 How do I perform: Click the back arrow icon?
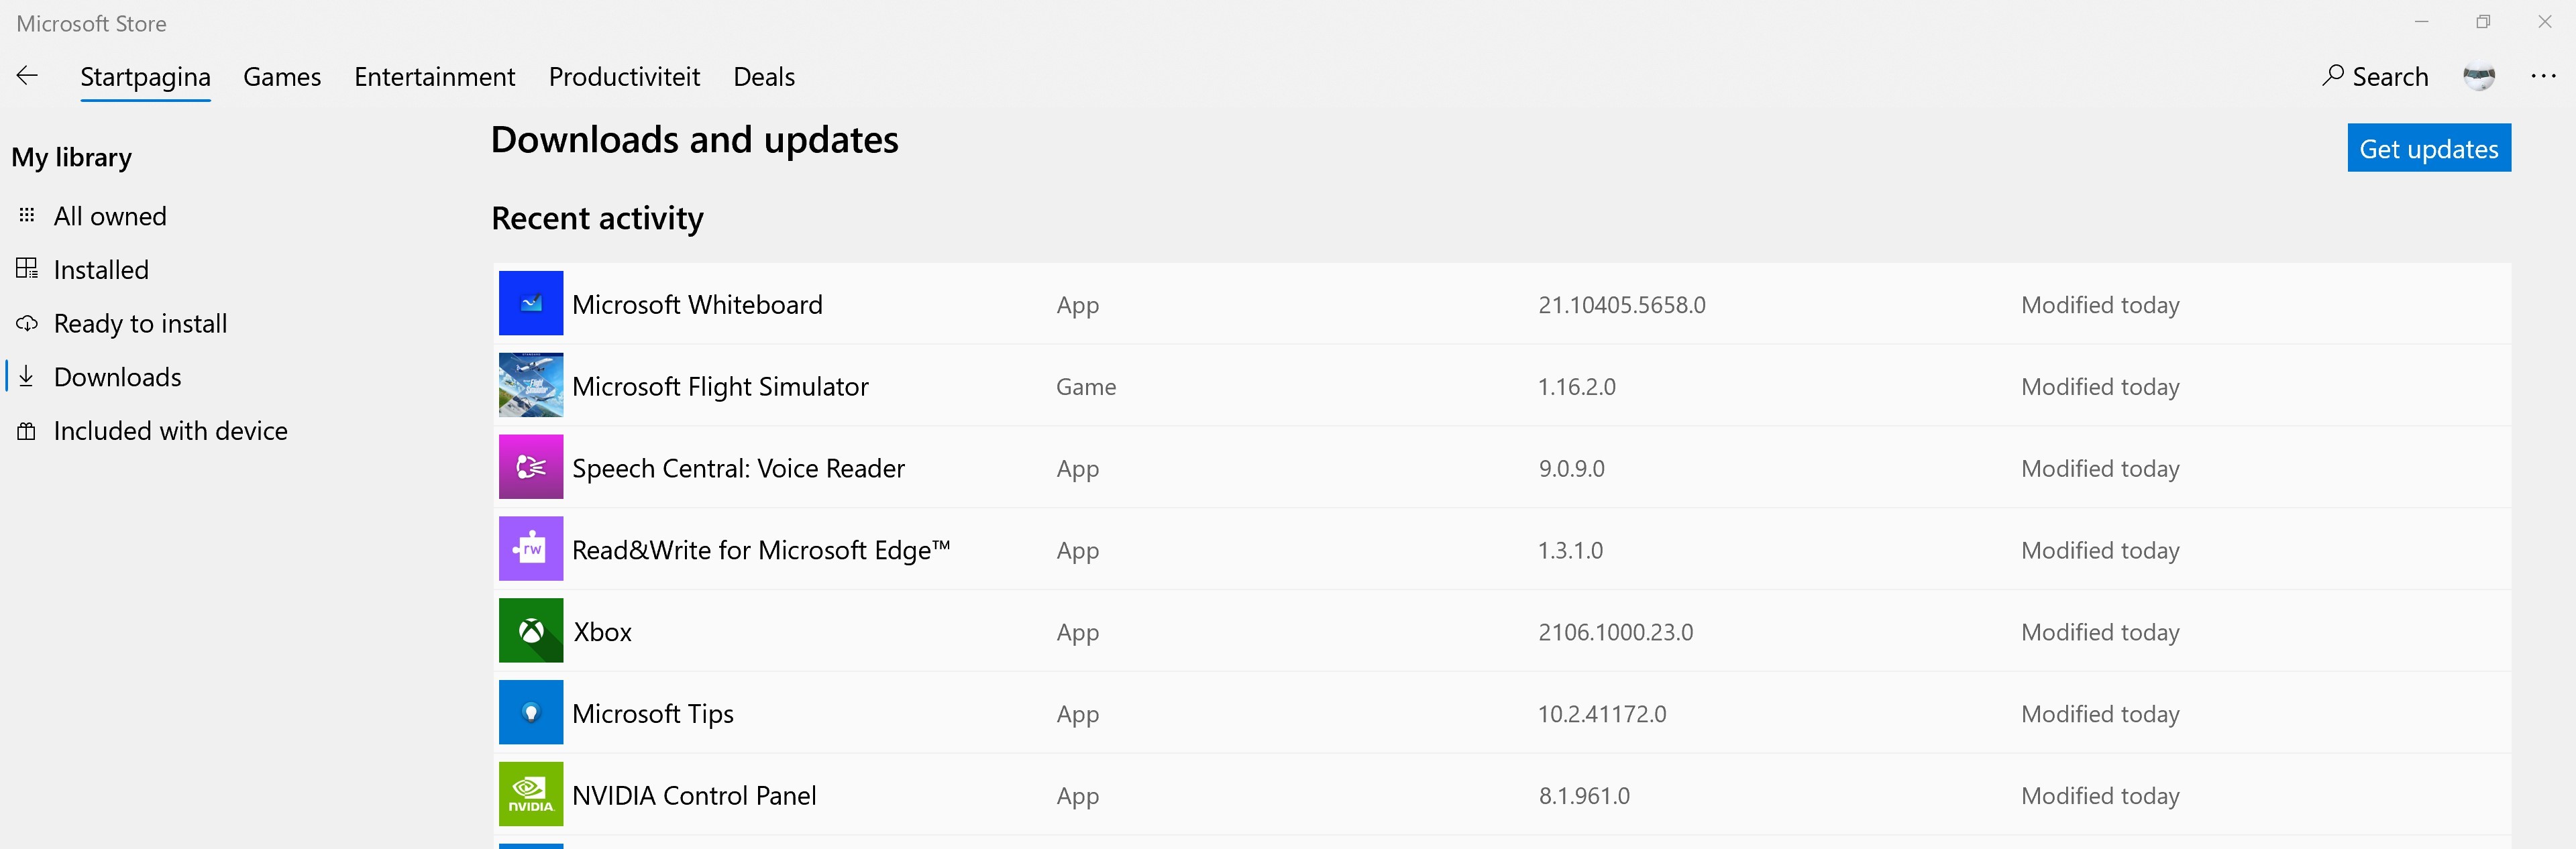[x=28, y=76]
